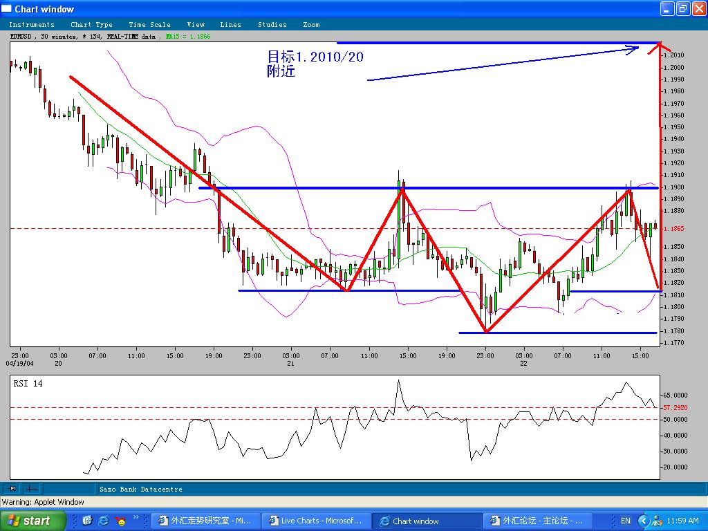
Task: Click the 57.2920 RSI value label
Action: (x=675, y=408)
